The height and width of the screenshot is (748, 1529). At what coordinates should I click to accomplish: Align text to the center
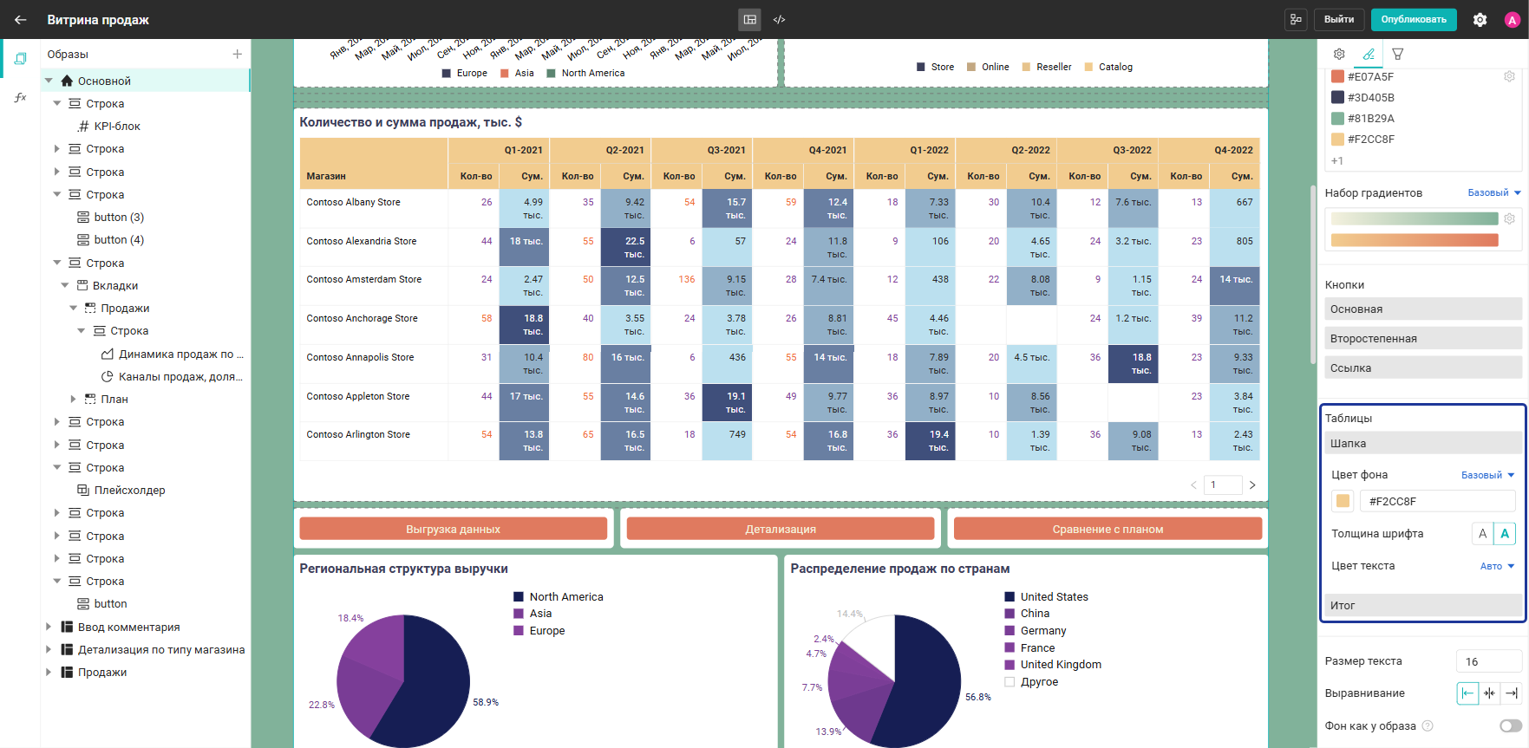[x=1489, y=693]
